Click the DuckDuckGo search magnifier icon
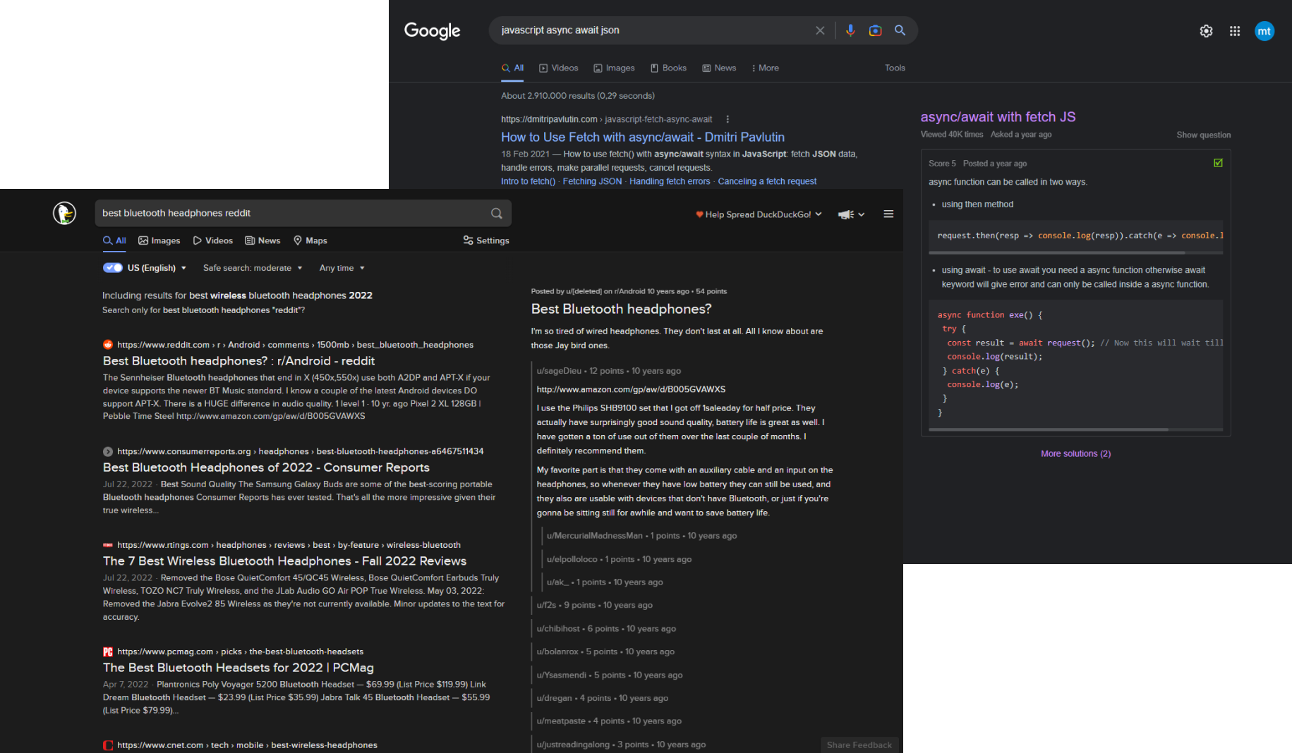Screen dimensions: 1292x753 [497, 213]
